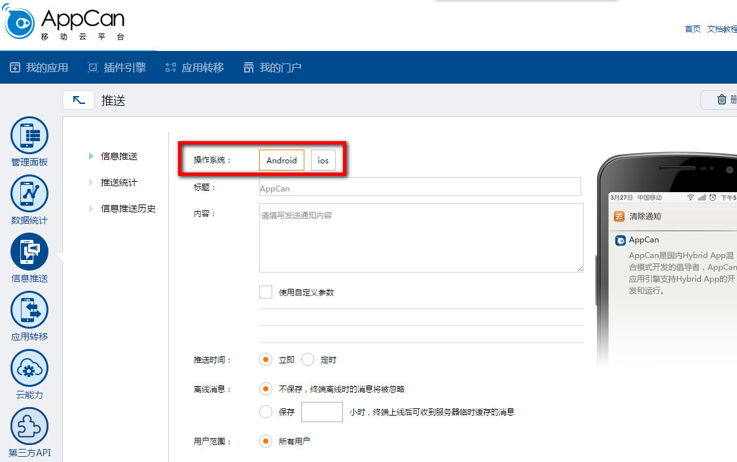Open 我的门户 in top navigation
The image size is (737, 462).
pos(281,67)
